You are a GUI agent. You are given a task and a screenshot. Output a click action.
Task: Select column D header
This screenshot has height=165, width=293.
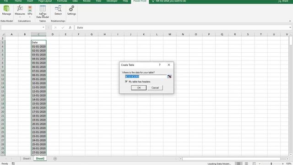(53, 34)
